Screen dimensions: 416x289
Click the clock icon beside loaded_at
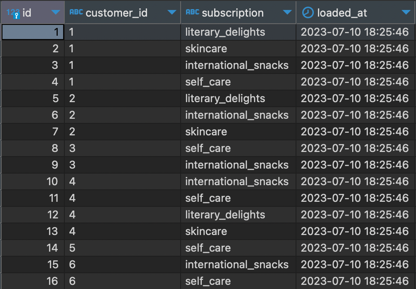pyautogui.click(x=307, y=13)
